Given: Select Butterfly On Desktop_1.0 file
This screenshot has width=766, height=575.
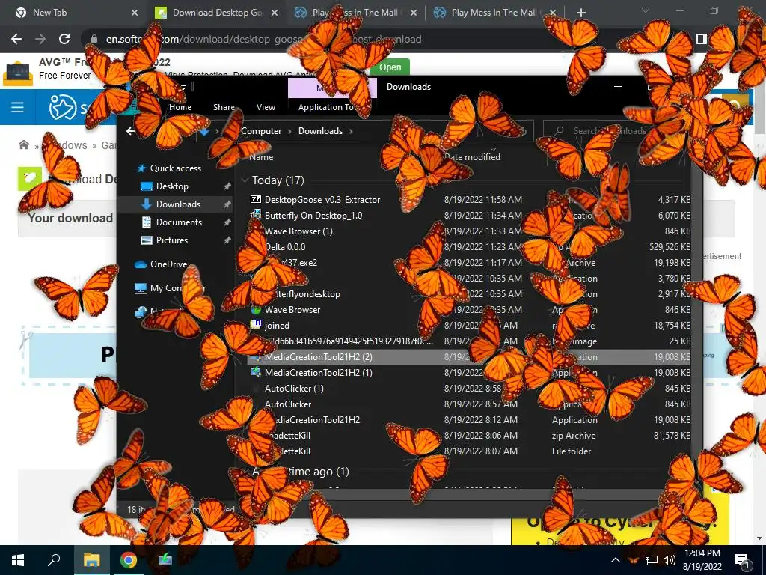Looking at the screenshot, I should click(313, 215).
